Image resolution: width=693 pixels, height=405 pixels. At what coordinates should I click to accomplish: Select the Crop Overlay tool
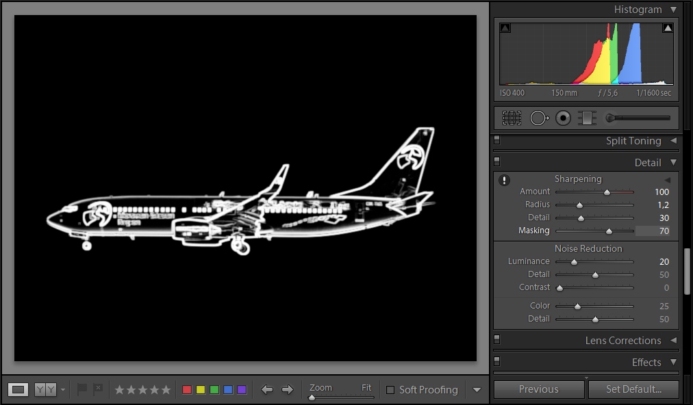(x=512, y=118)
